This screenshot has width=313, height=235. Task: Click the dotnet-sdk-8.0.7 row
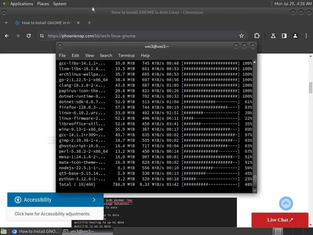click(x=156, y=102)
